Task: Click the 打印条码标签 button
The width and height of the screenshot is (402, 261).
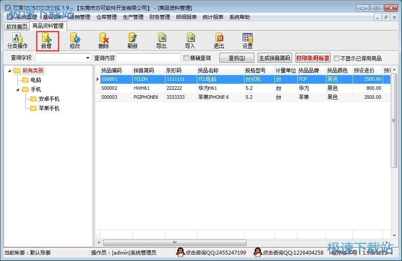Action: 313,58
